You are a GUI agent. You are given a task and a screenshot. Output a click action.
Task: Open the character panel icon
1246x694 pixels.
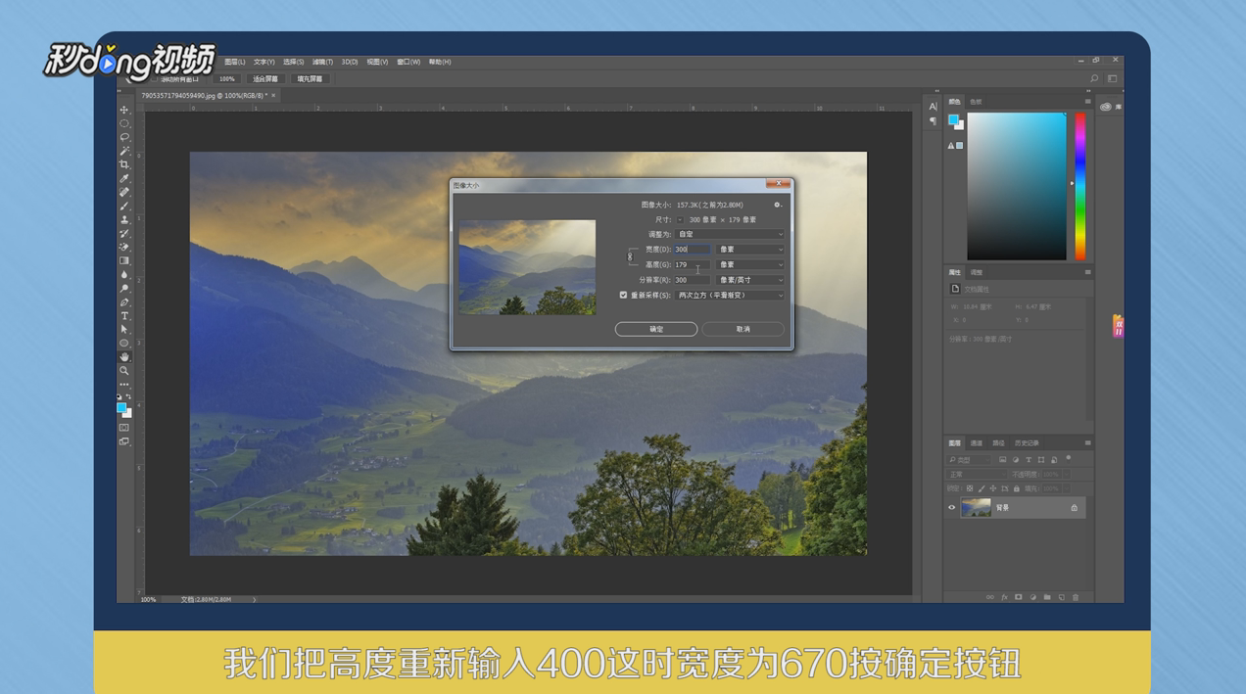933,107
